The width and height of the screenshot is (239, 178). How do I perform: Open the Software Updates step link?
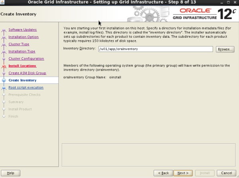[23, 29]
